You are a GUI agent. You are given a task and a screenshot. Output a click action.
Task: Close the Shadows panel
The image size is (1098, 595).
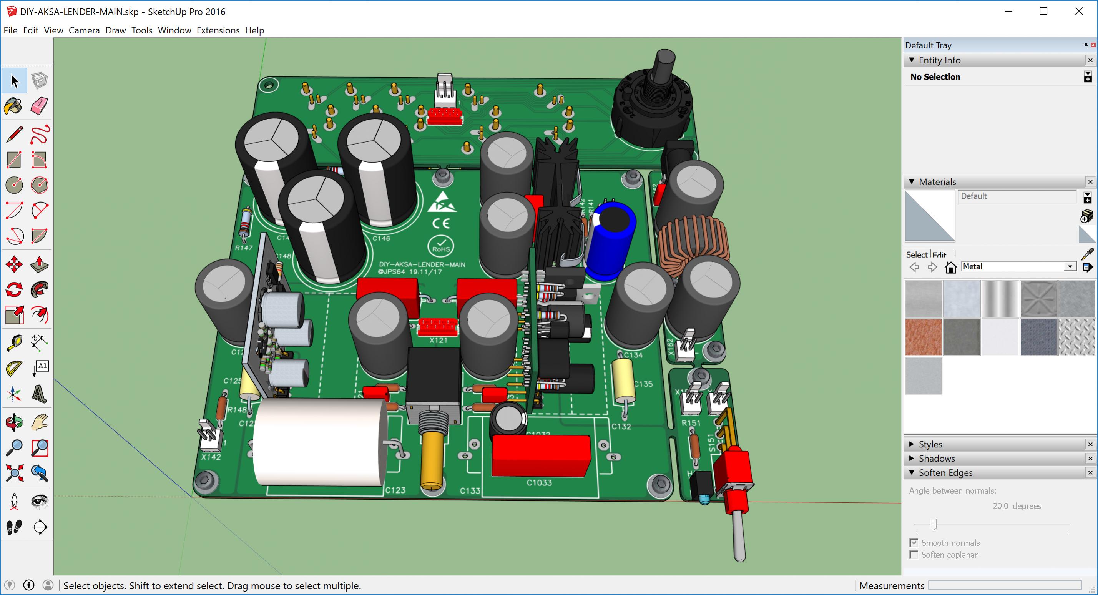[x=1090, y=458]
